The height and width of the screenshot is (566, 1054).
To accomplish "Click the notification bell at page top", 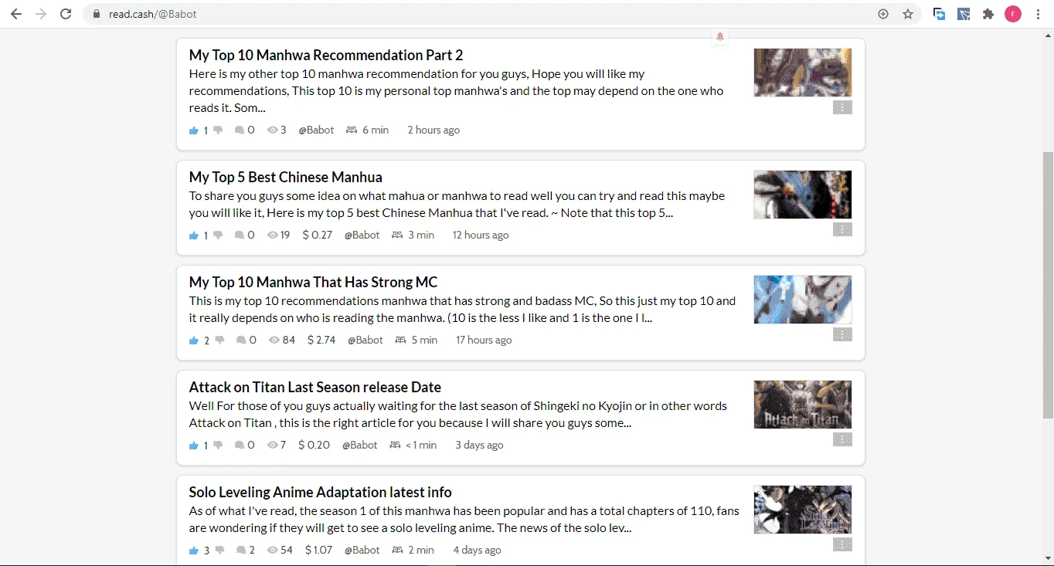I will click(x=720, y=36).
